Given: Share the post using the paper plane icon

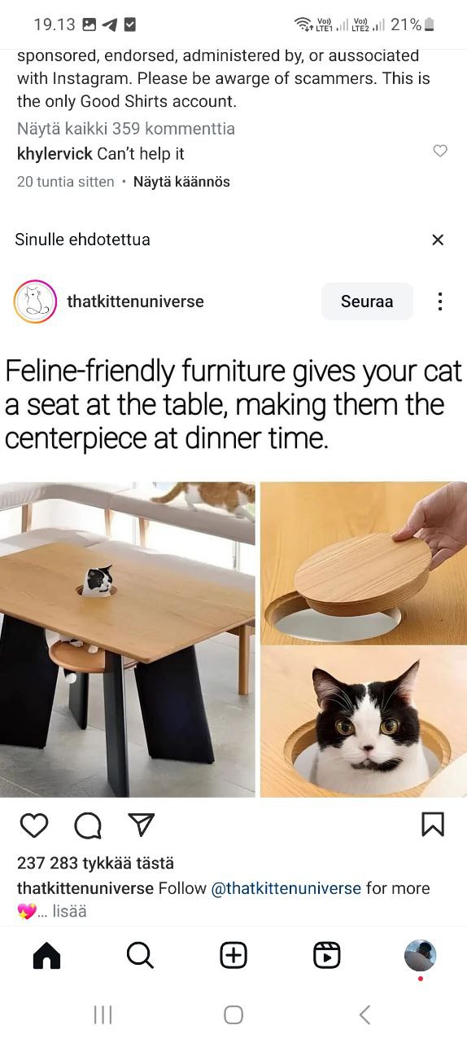Looking at the screenshot, I should [142, 825].
